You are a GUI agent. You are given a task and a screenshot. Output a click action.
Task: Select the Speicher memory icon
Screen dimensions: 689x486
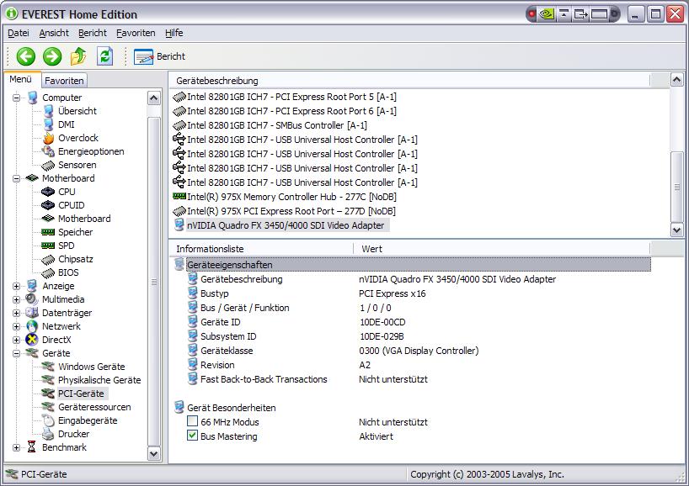[x=48, y=232]
